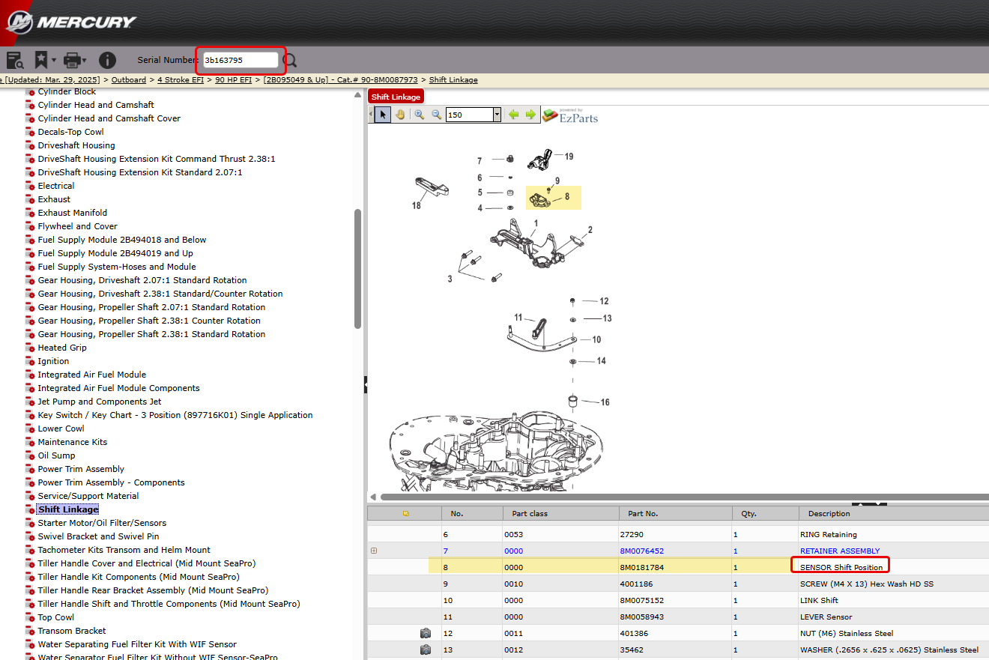The width and height of the screenshot is (989, 660).
Task: Zoom in on the diagram
Action: 420,115
